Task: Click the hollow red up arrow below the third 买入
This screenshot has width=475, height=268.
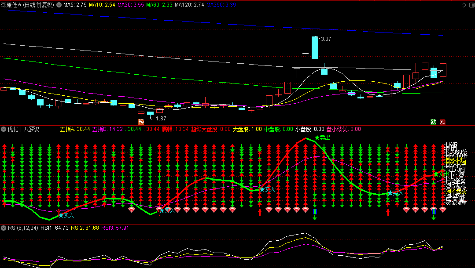Action: tap(260, 212)
